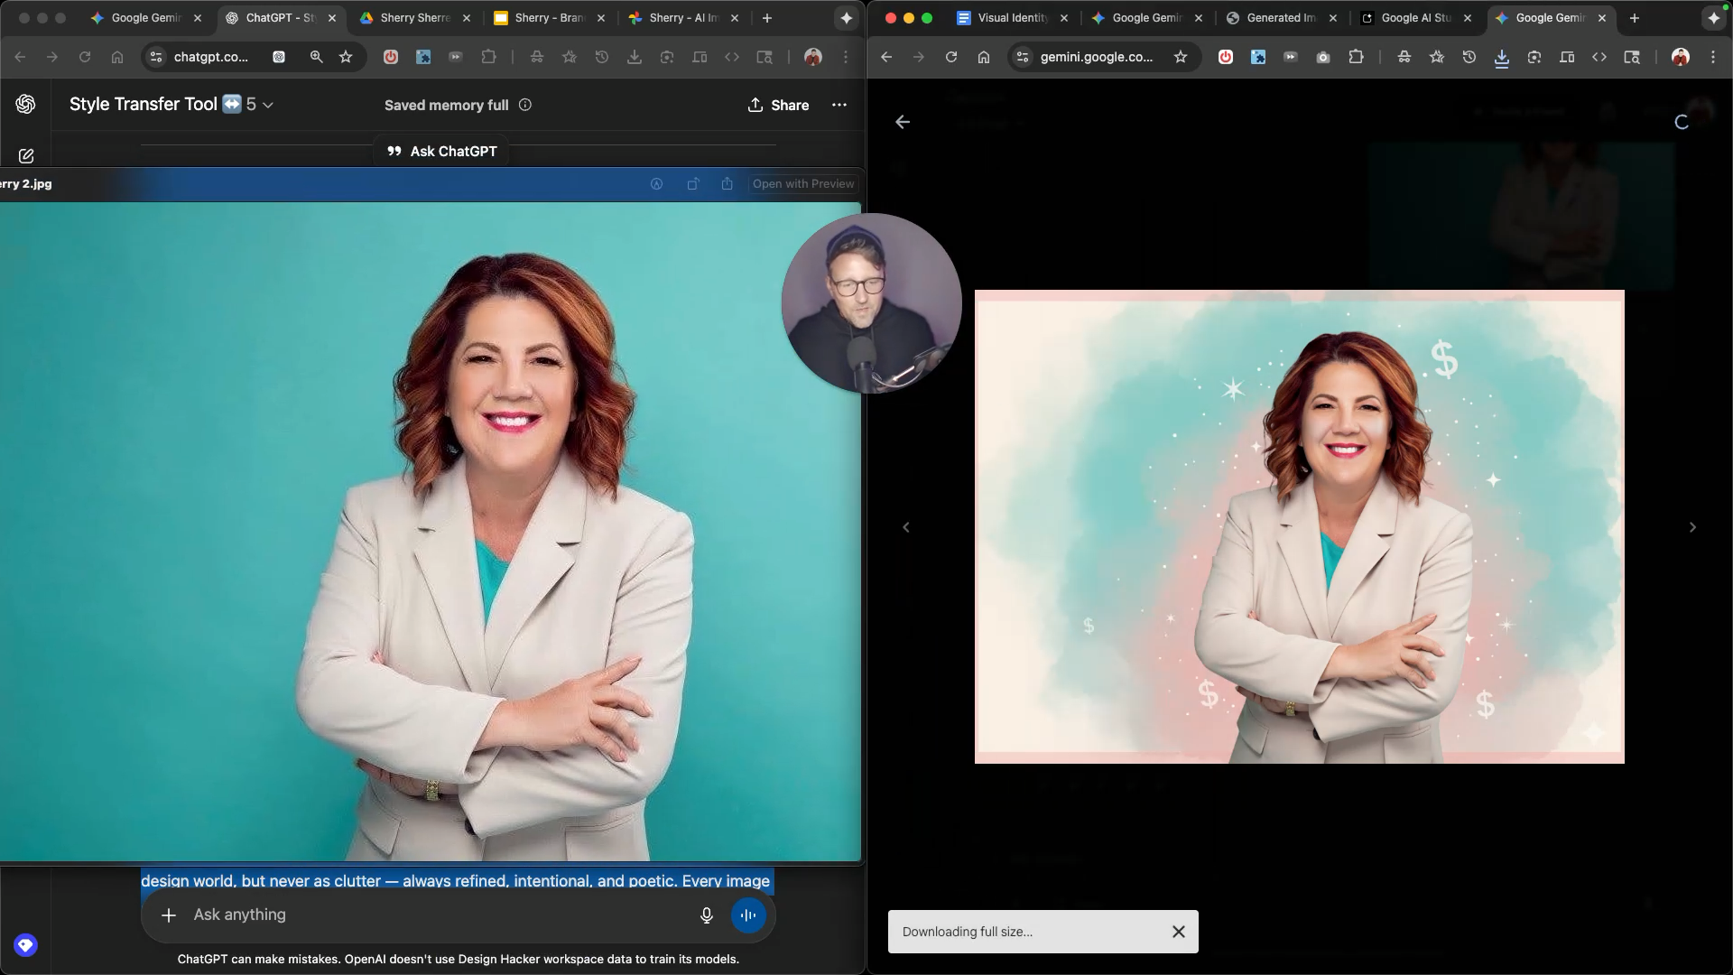
Task: Start voice mode with blue waveform button
Action: [x=748, y=915]
